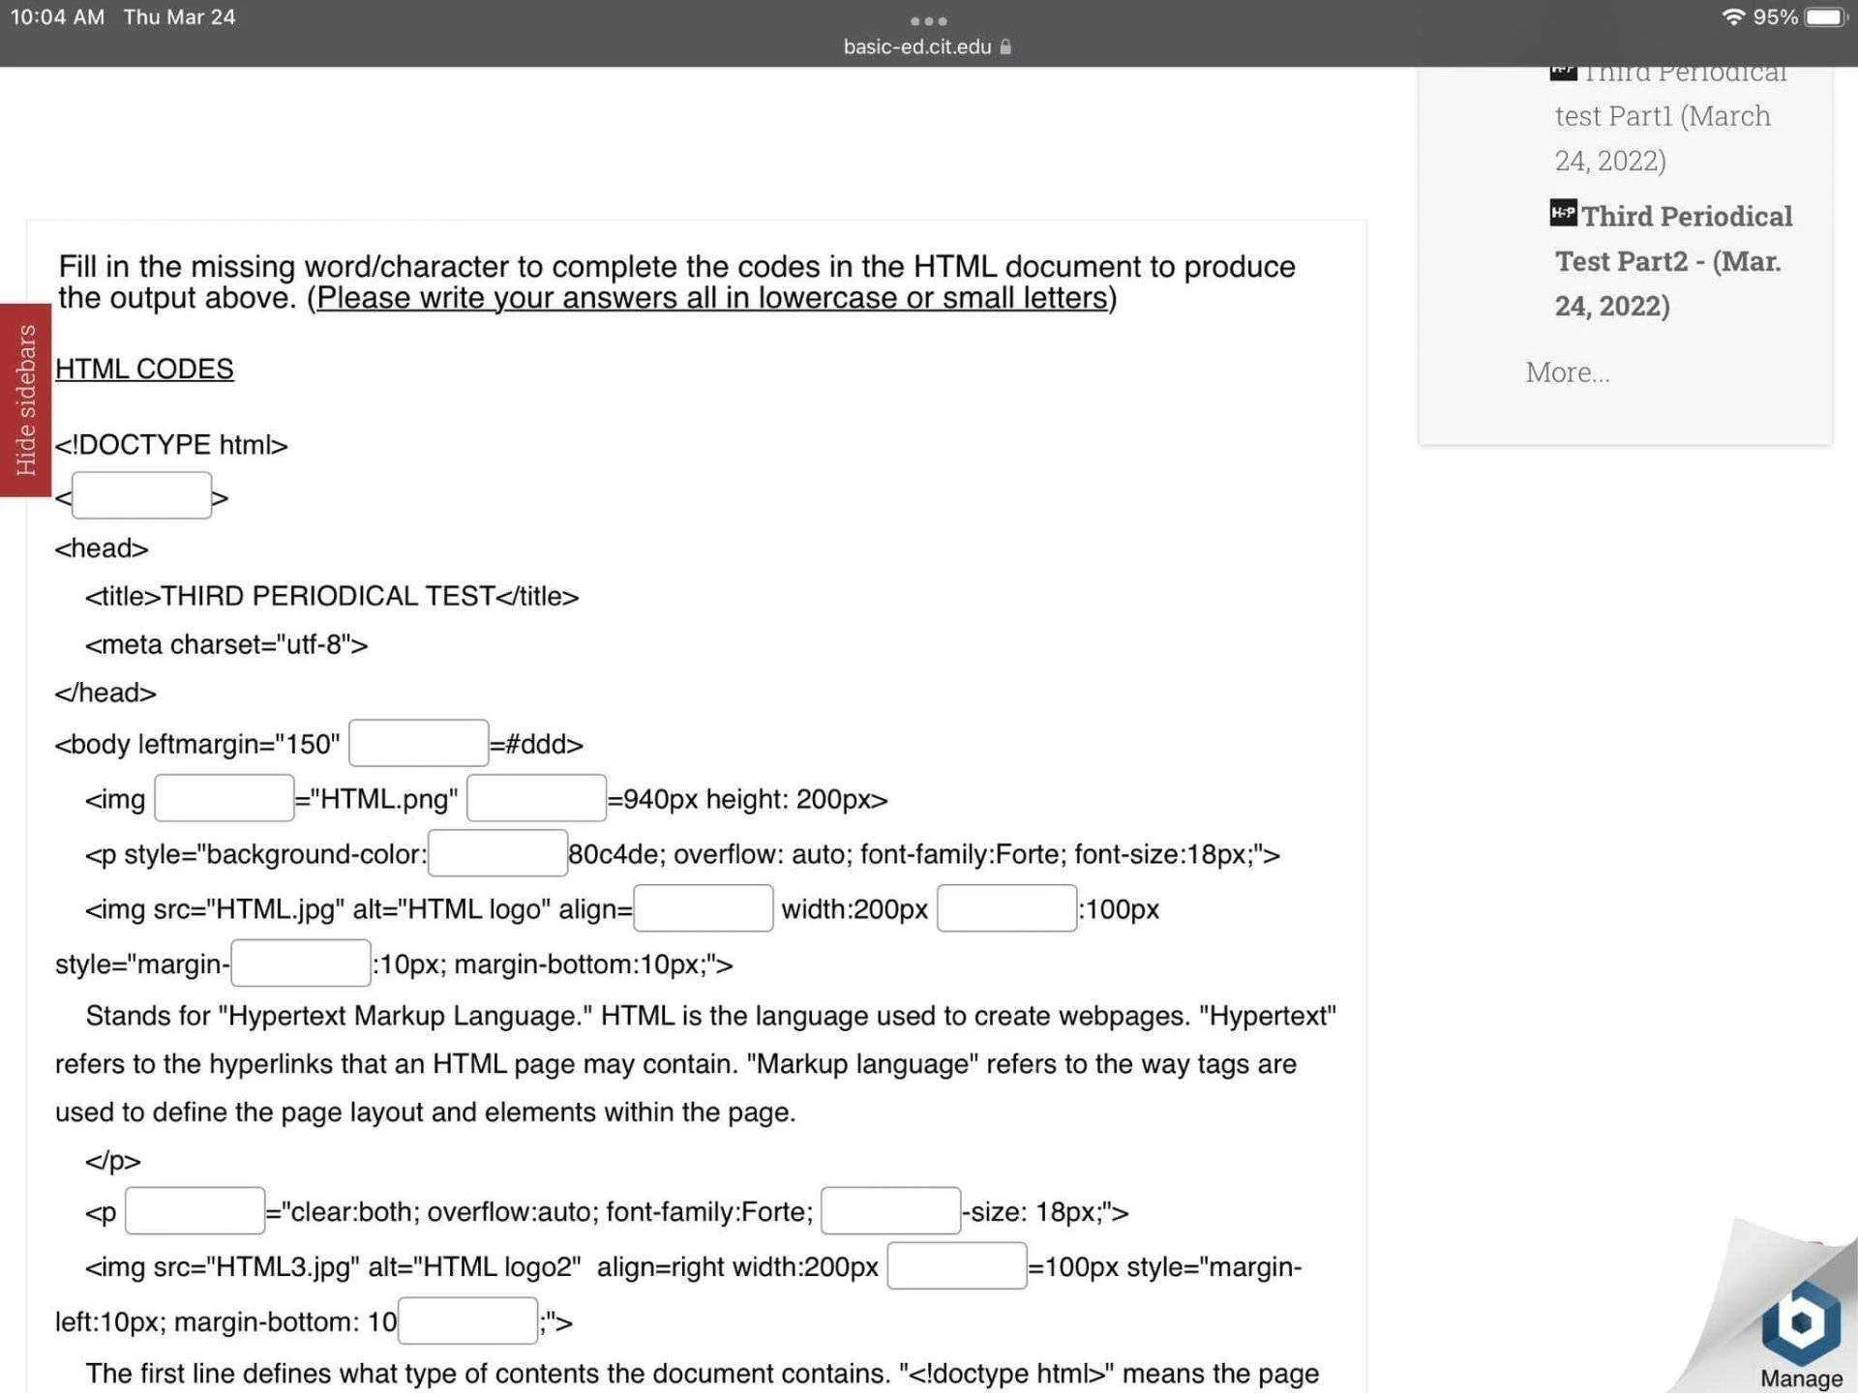Focus the blank before ="clear:both

pos(195,1211)
